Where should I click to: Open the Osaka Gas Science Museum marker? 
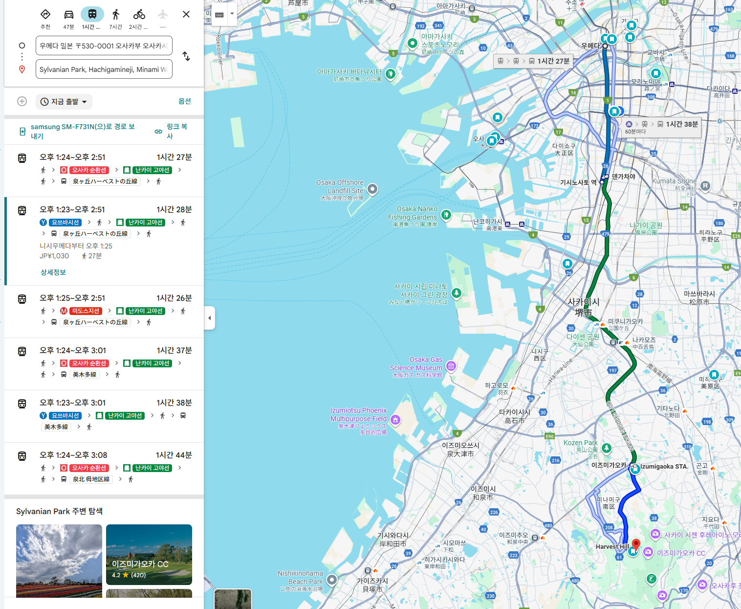[x=451, y=365]
